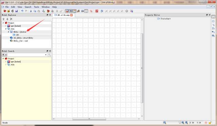Collapse the AOs node in Model Explorer
Viewport: 217px width, 126px height.
pos(6,29)
